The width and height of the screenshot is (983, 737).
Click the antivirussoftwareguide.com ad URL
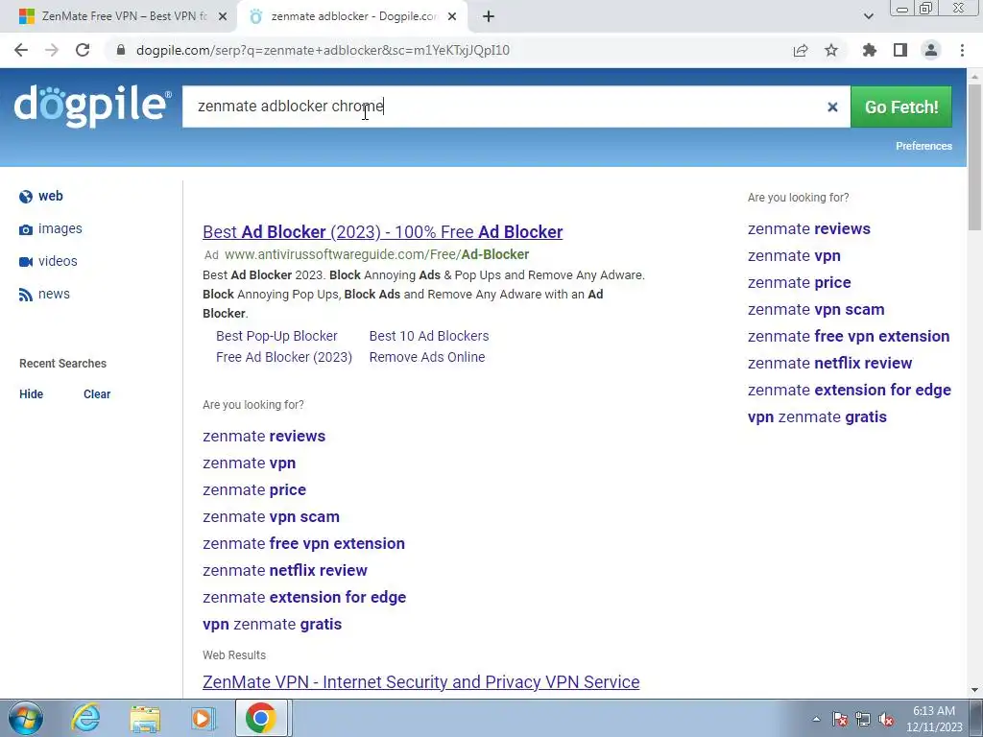coord(376,254)
